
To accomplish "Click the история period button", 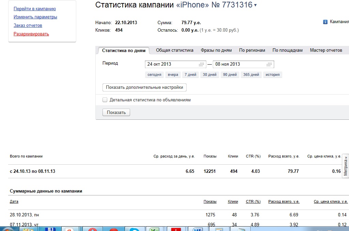I will 272,75.
